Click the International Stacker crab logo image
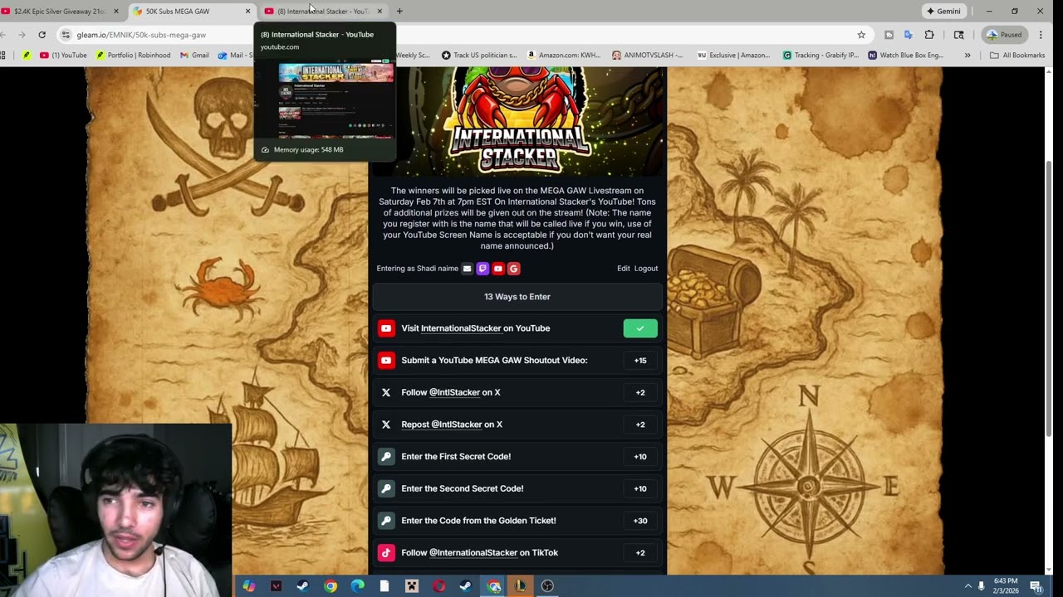Screen dimensions: 1063x597 tap(519, 120)
